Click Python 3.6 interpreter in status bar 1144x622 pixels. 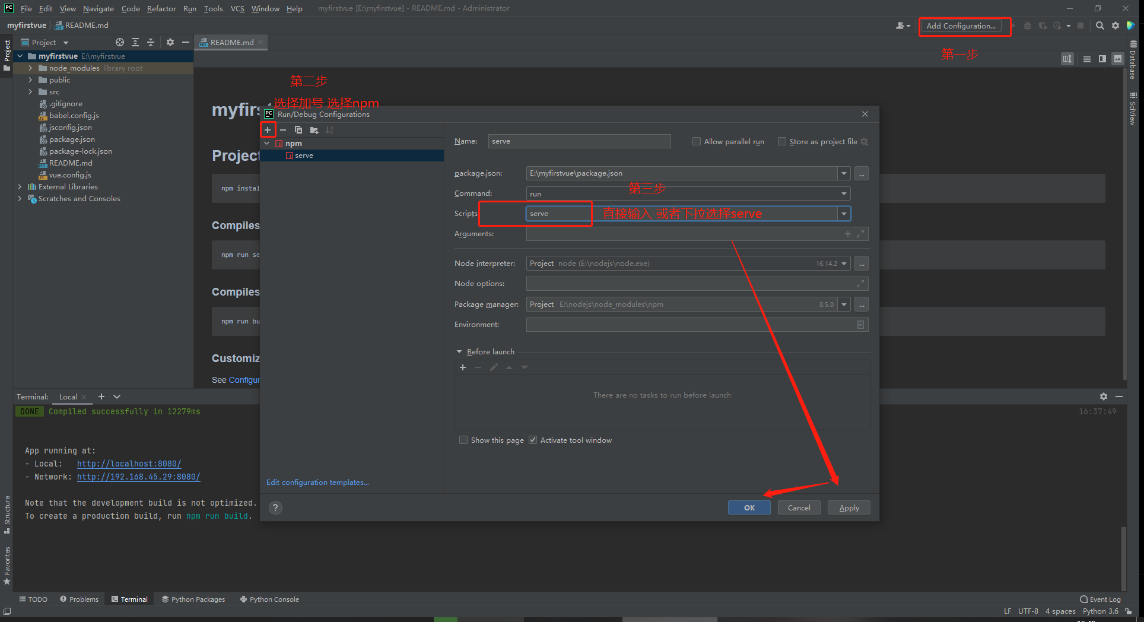[x=1100, y=611]
